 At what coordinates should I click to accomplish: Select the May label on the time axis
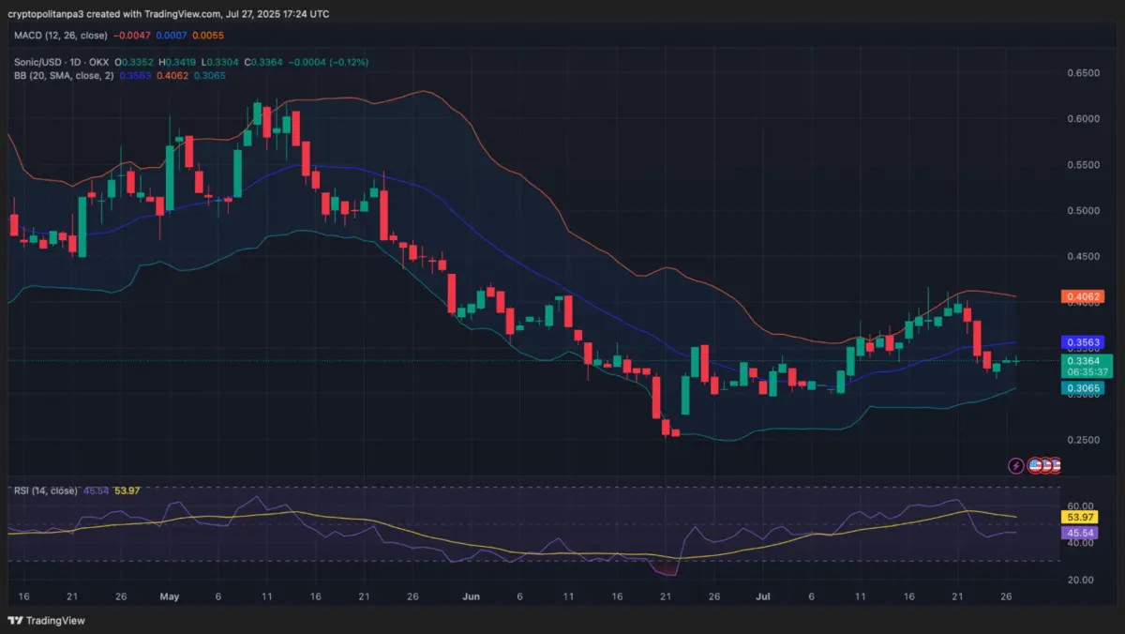point(170,596)
